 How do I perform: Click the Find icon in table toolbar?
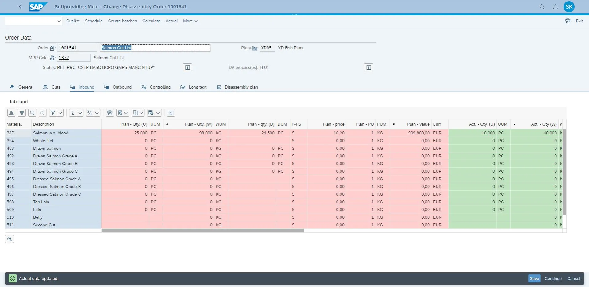tap(32, 113)
